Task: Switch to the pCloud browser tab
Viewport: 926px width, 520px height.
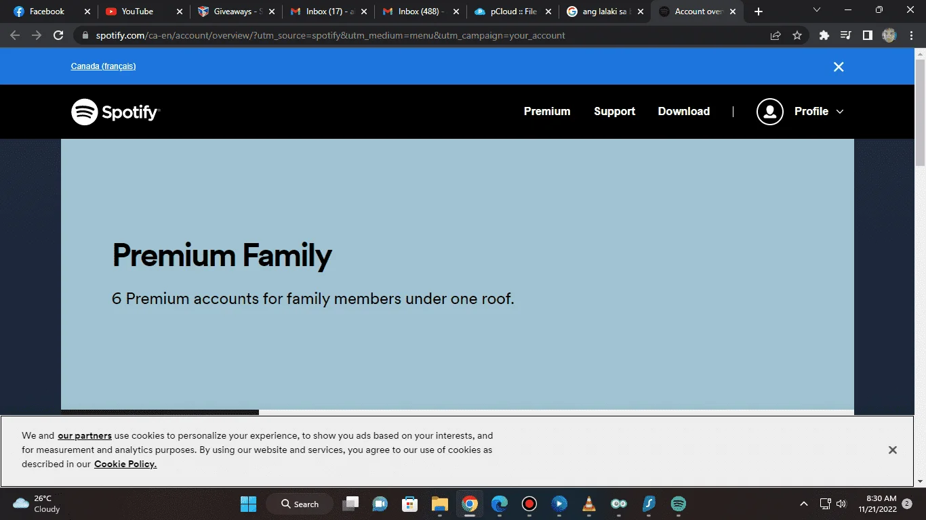Action: [511, 12]
